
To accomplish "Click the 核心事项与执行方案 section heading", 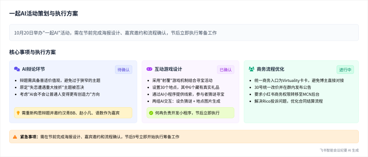I will (33, 52).
